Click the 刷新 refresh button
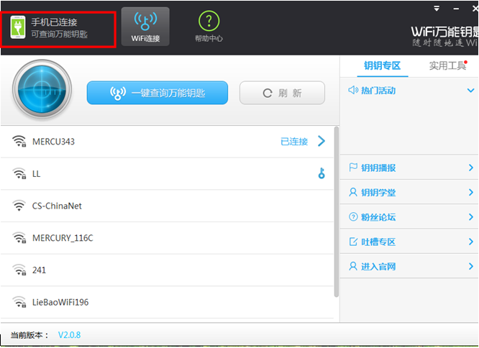Viewport: 479px width, 348px height. pos(282,93)
